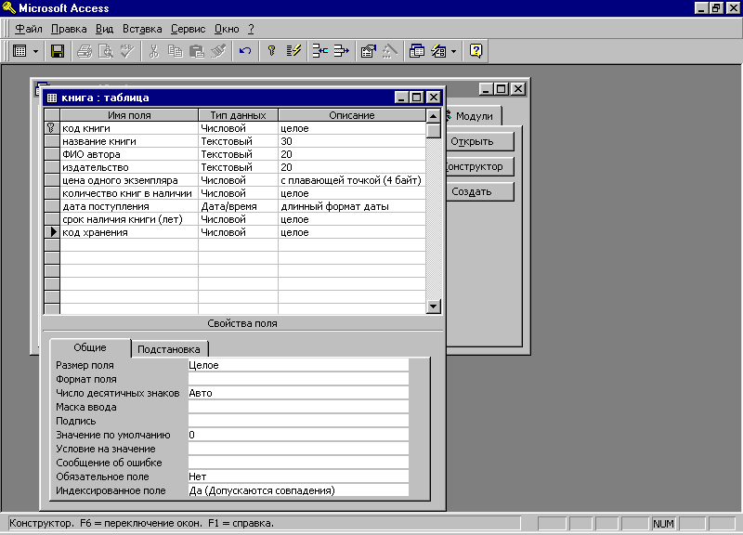Click the field list scrollbar down arrow
Image resolution: width=743 pixels, height=535 pixels.
[433, 307]
